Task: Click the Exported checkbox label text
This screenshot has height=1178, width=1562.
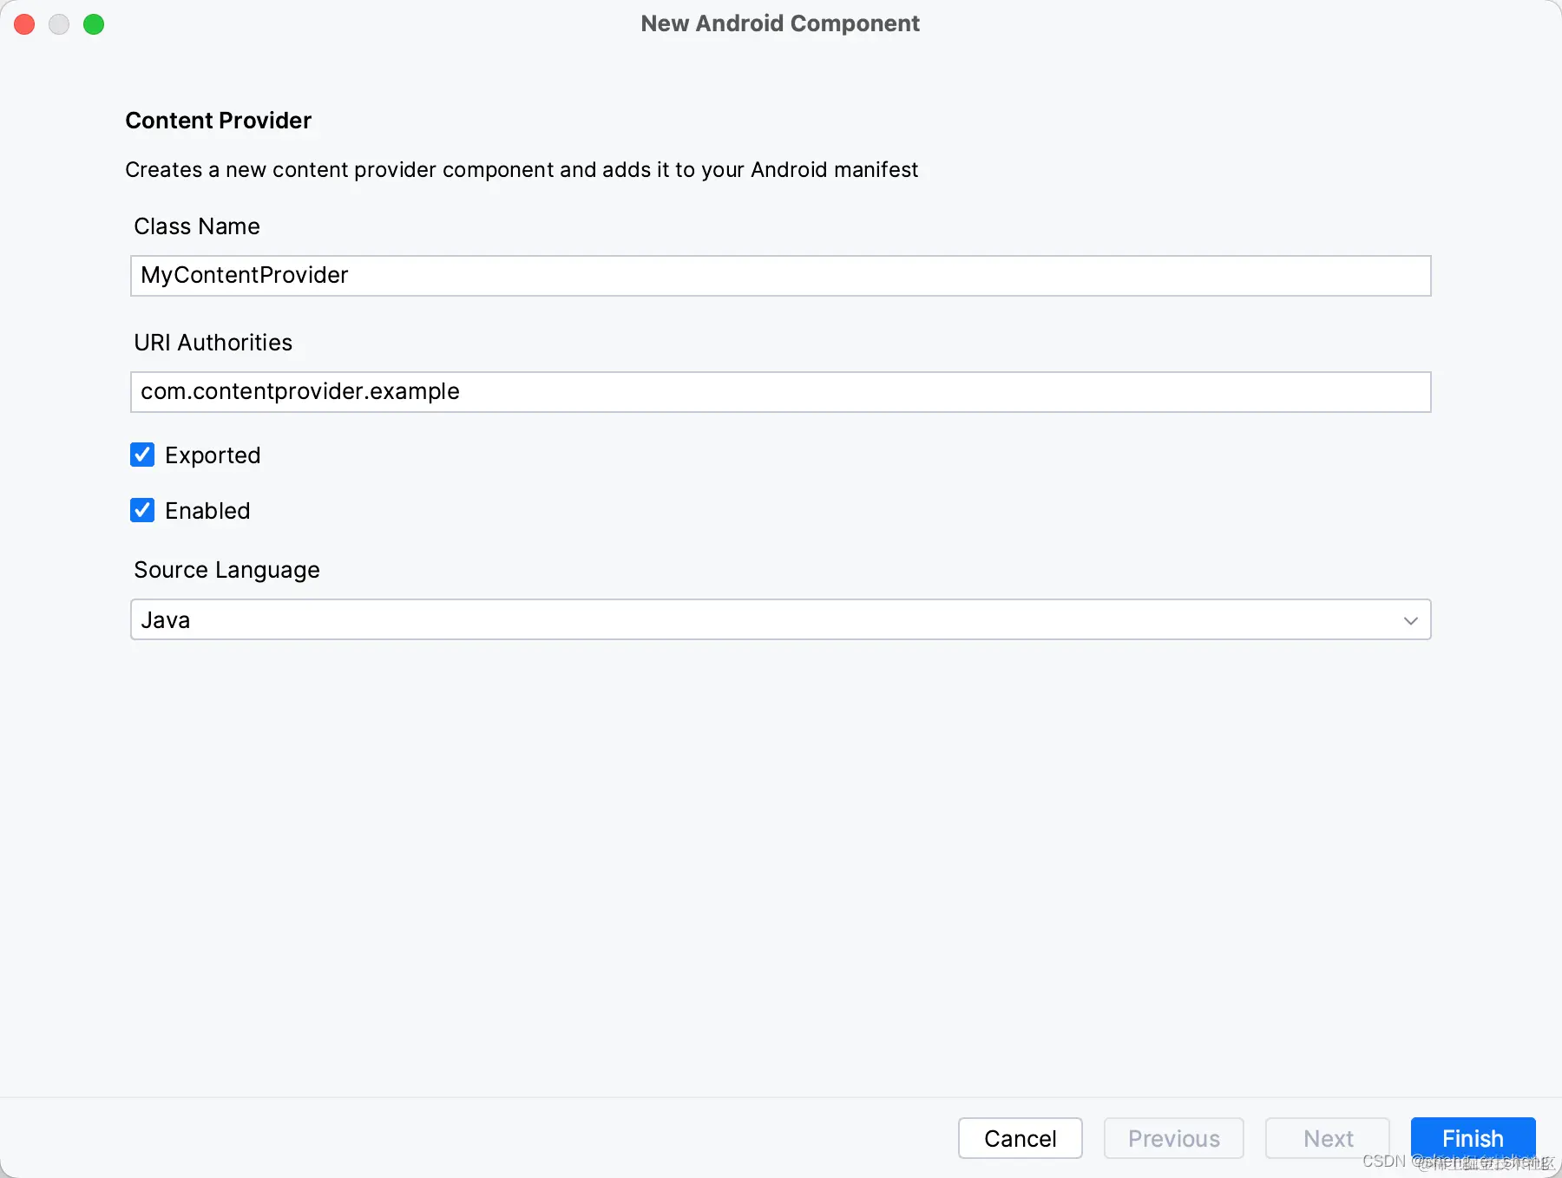Action: pyautogui.click(x=213, y=455)
